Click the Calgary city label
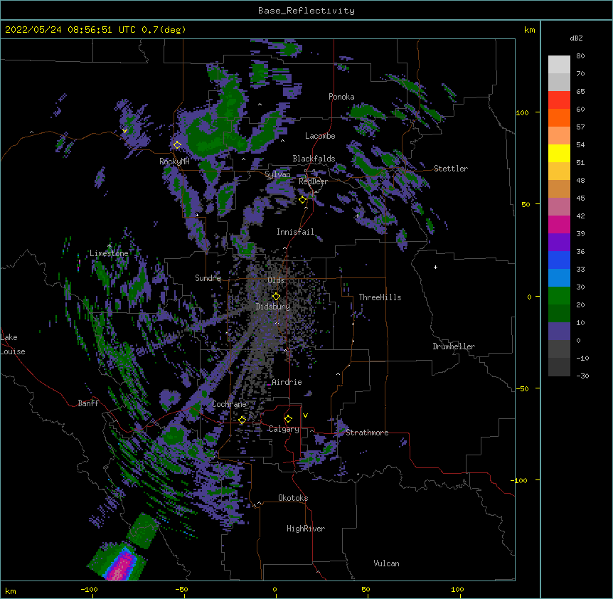This screenshot has width=613, height=599. 284,429
